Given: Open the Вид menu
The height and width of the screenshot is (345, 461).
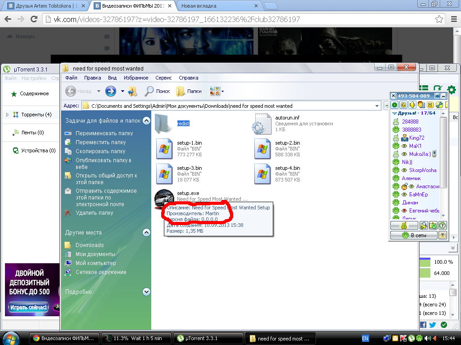Looking at the screenshot, I should point(112,78).
